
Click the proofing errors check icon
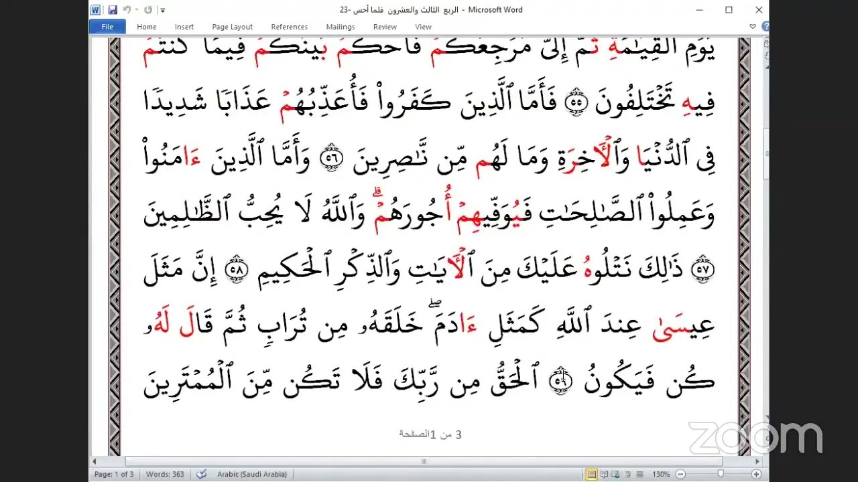(x=201, y=474)
